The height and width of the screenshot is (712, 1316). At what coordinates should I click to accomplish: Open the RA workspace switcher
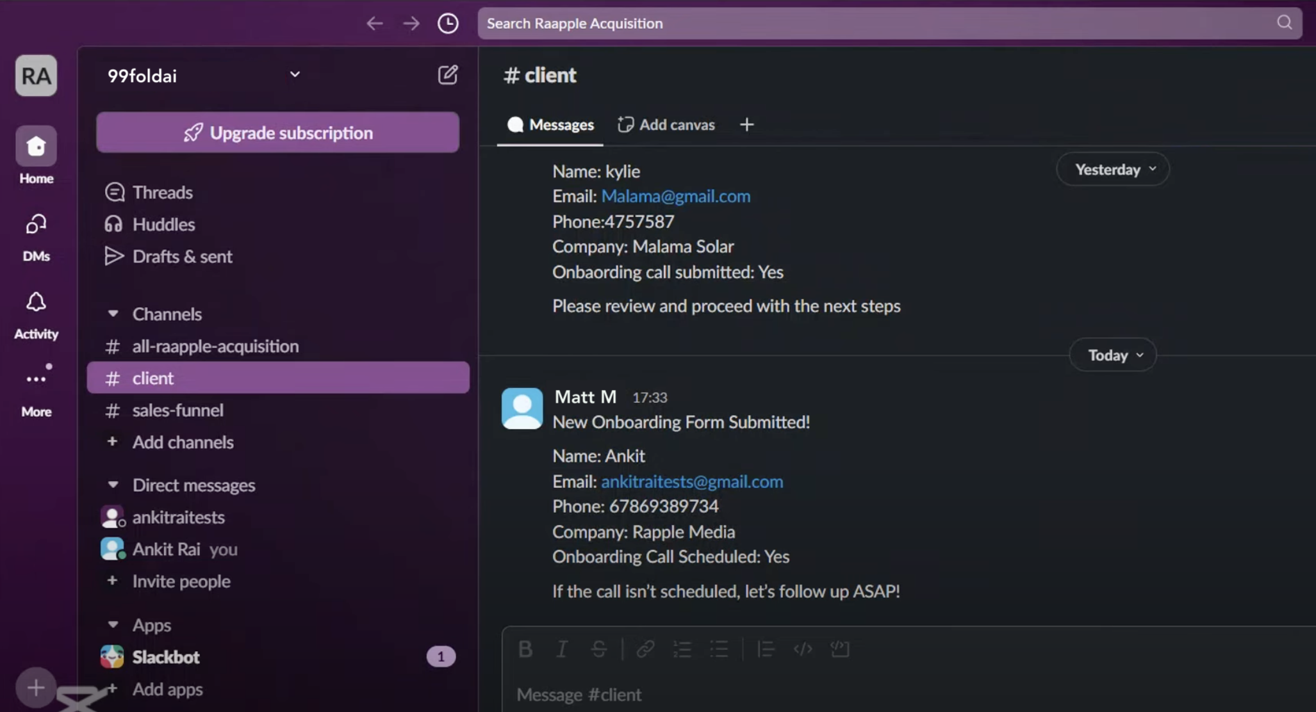tap(36, 76)
